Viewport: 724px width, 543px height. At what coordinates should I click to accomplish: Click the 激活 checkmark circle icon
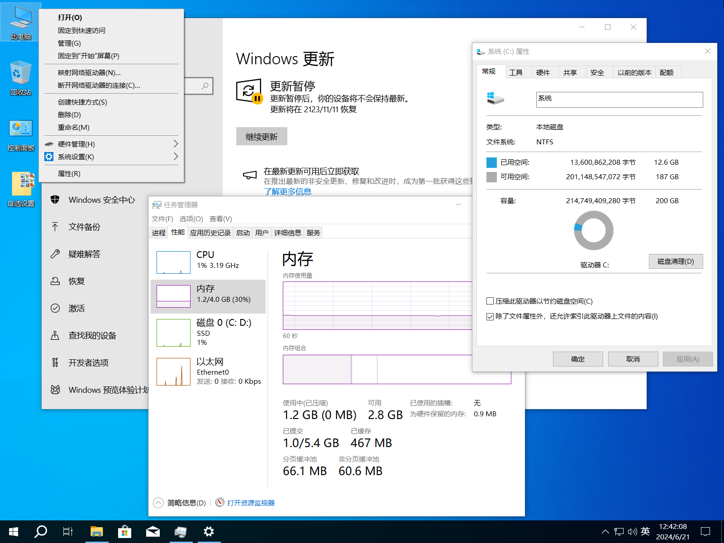pyautogui.click(x=55, y=308)
